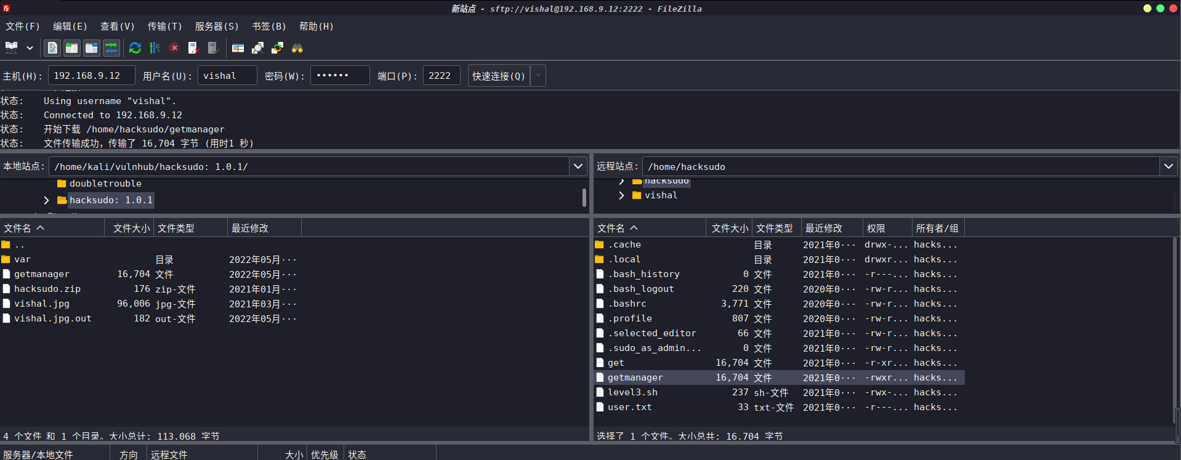The height and width of the screenshot is (460, 1181).
Task: Open the 编辑(E) menu
Action: pos(70,26)
